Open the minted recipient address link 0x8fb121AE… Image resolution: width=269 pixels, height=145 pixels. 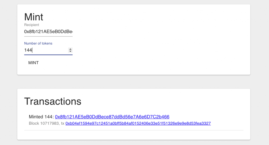tap(112, 117)
